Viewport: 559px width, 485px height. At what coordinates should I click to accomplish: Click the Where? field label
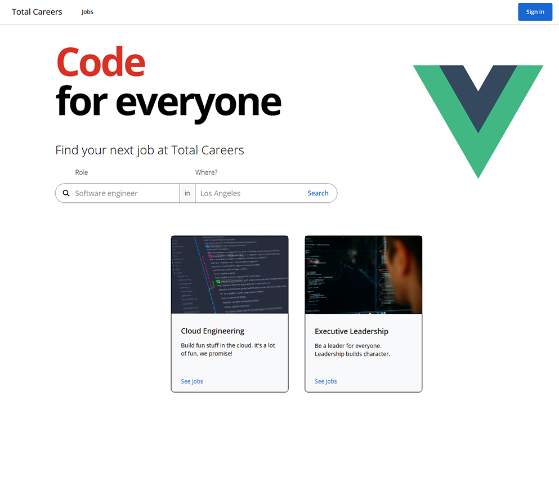pyautogui.click(x=206, y=172)
